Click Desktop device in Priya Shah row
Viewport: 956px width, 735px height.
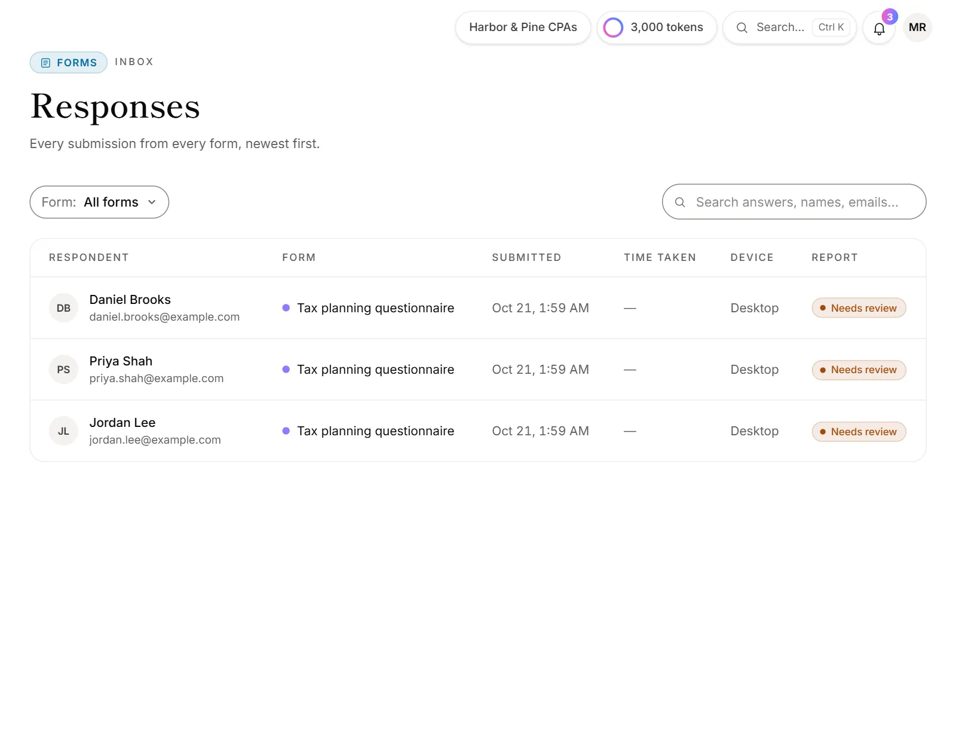754,370
